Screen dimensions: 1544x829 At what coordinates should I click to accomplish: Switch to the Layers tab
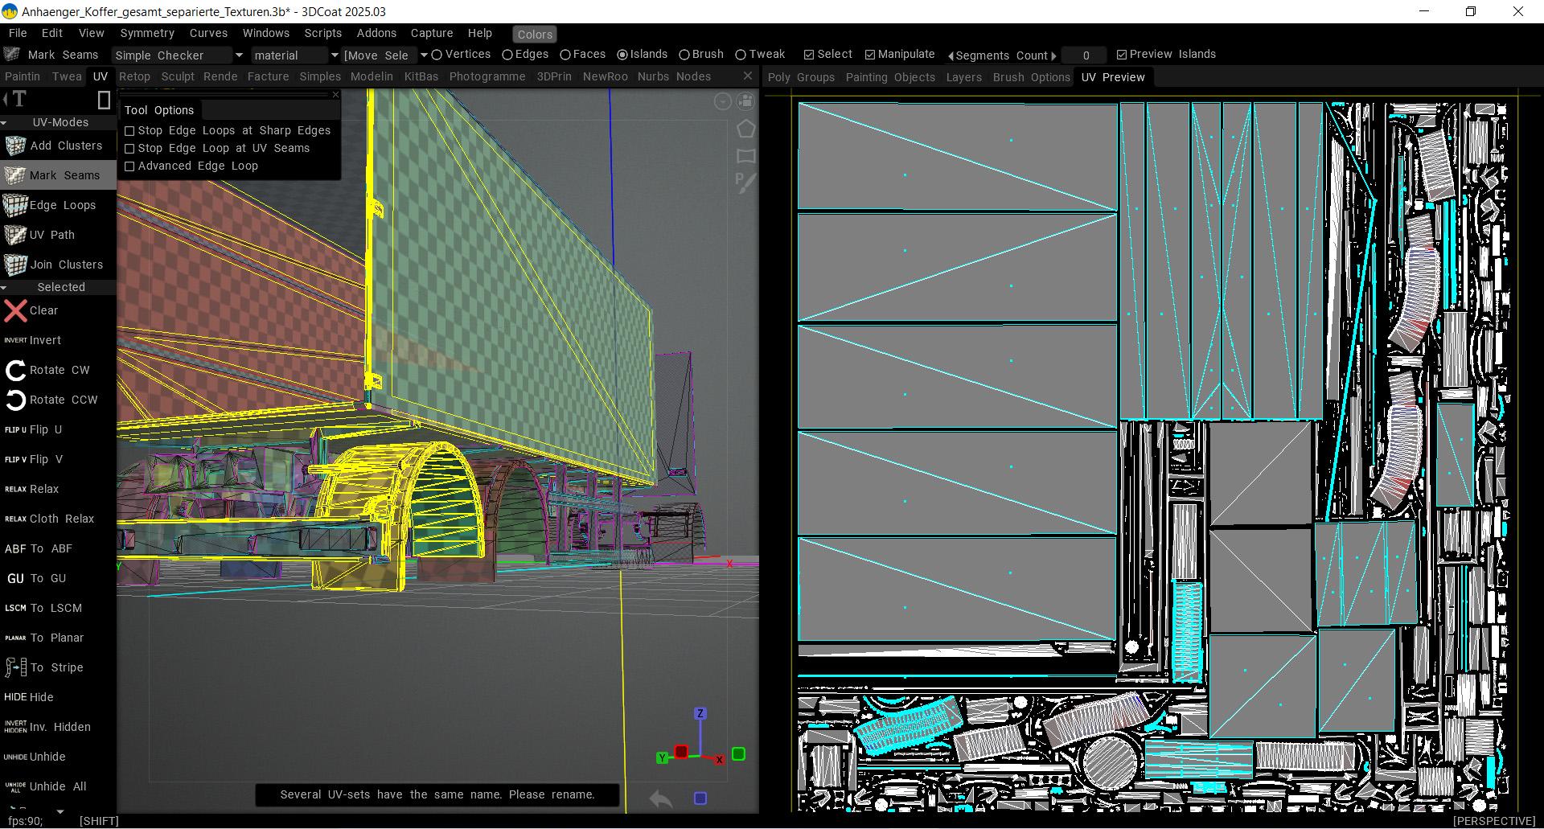(x=963, y=77)
